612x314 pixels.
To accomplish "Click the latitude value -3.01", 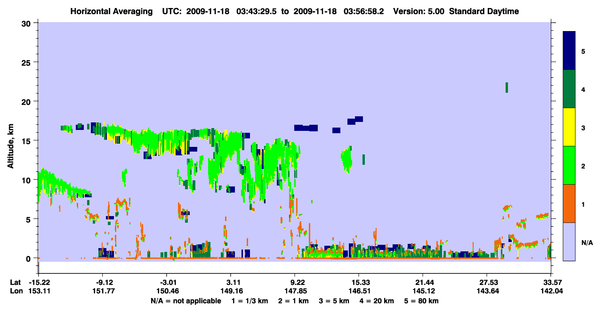I will pos(167,282).
